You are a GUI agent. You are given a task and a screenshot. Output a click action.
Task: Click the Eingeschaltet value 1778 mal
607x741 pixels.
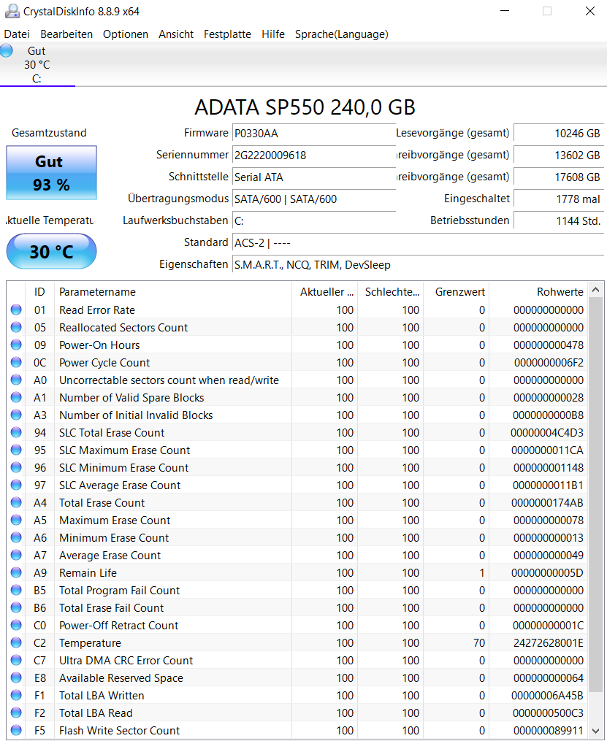tap(559, 199)
